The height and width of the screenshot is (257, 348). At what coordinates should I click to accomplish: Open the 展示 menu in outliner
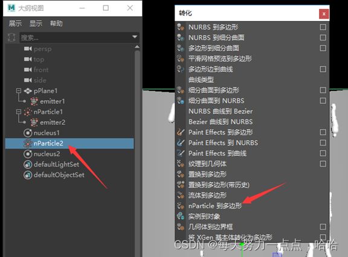15,24
